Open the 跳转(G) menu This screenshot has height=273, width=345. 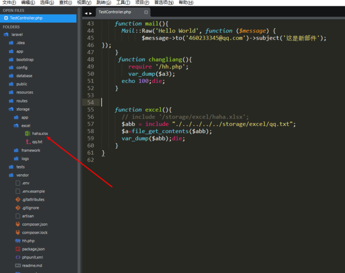(103, 3)
